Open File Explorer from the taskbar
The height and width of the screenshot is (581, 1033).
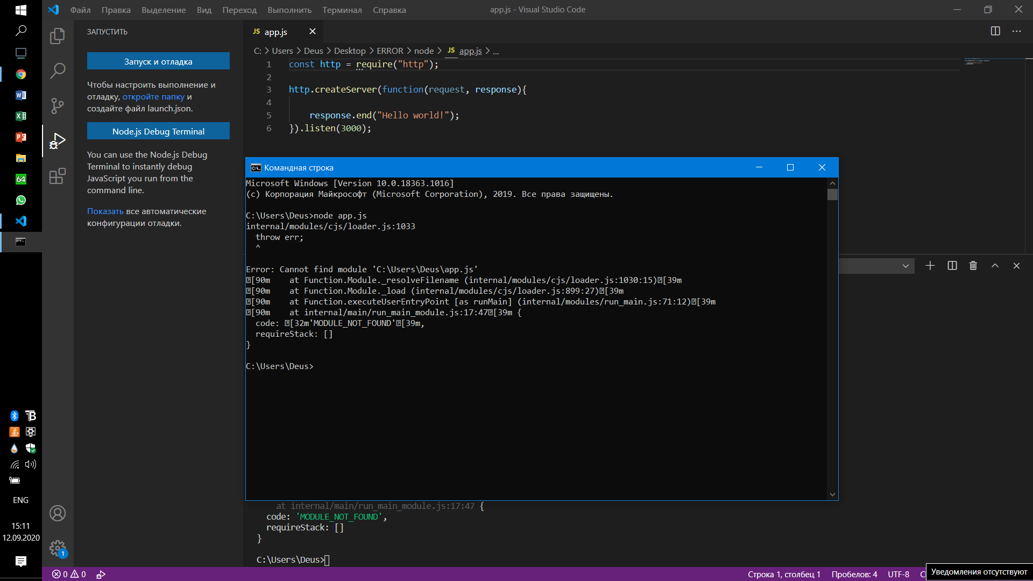(x=21, y=158)
